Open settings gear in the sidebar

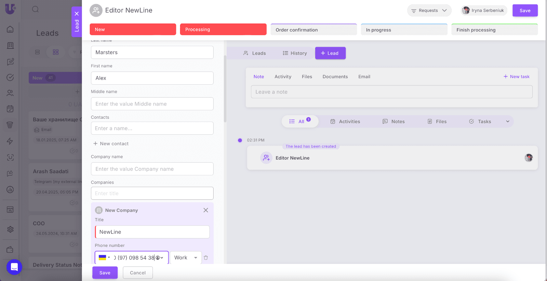[x=10, y=229]
